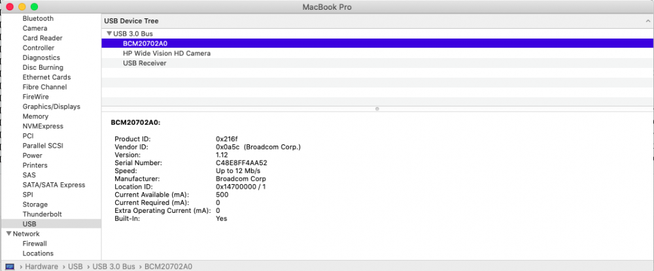
Task: Collapse the Network section in the sidebar
Action: (x=9, y=234)
